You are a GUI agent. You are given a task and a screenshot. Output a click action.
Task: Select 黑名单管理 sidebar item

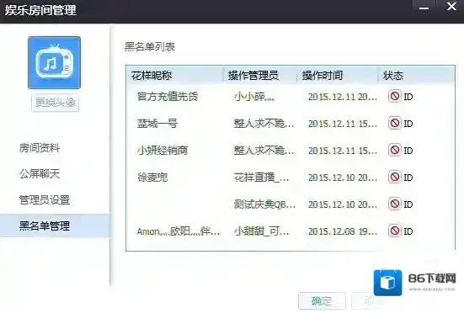pyautogui.click(x=55, y=226)
